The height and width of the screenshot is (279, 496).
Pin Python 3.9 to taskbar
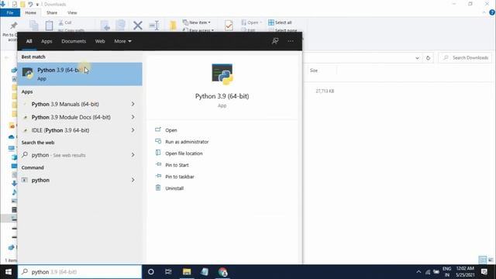tap(180, 177)
